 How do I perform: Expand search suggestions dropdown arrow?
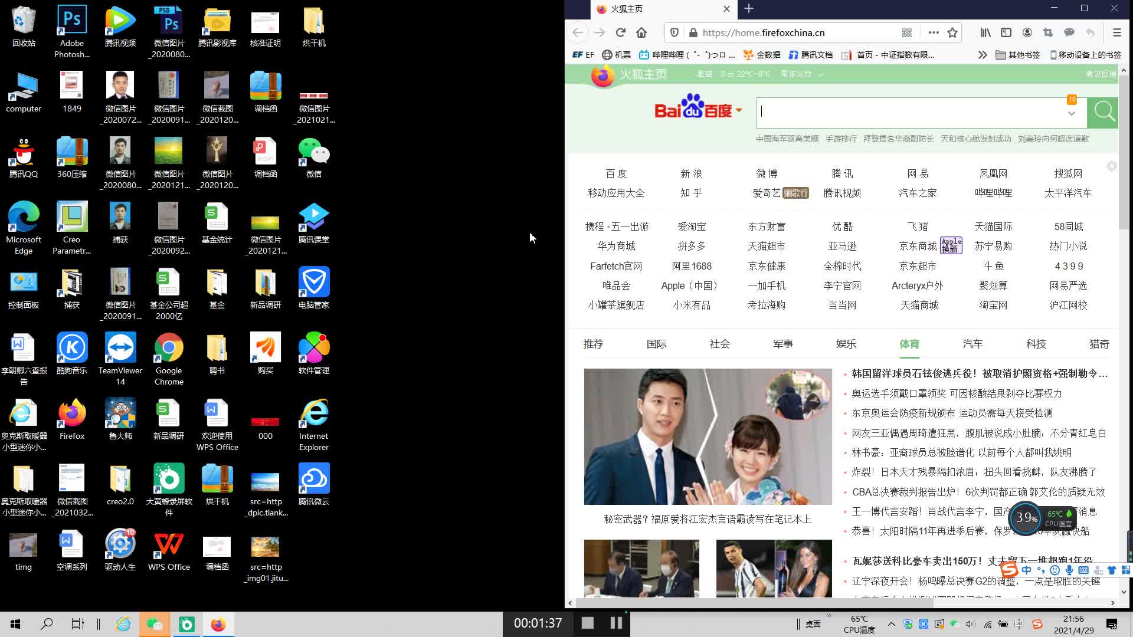pos(1071,114)
